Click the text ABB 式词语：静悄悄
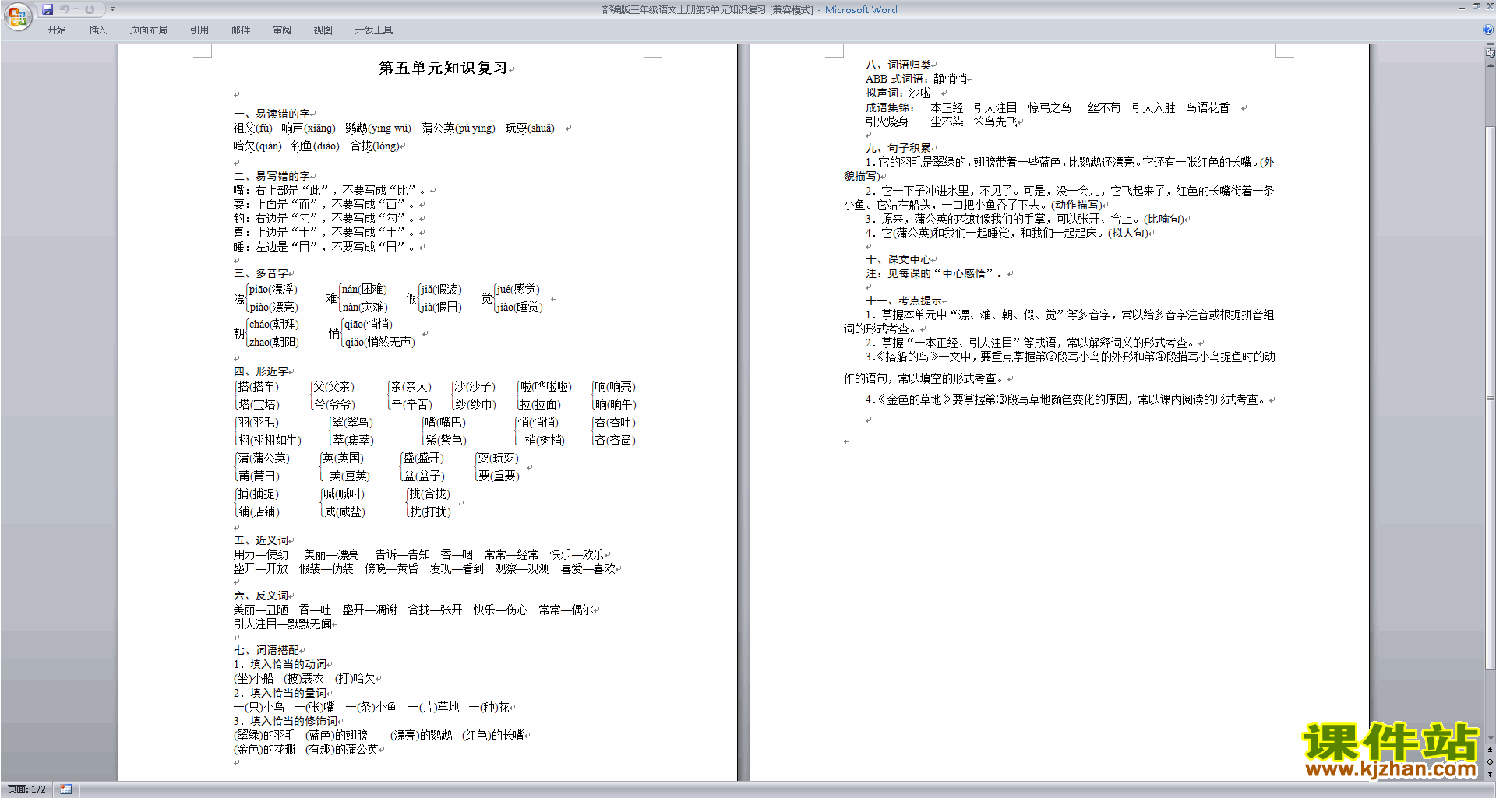 (x=916, y=79)
